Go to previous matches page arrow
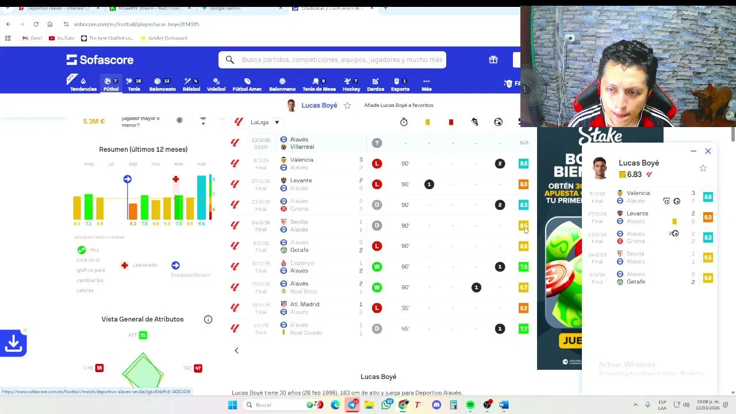This screenshot has height=414, width=736. (236, 350)
